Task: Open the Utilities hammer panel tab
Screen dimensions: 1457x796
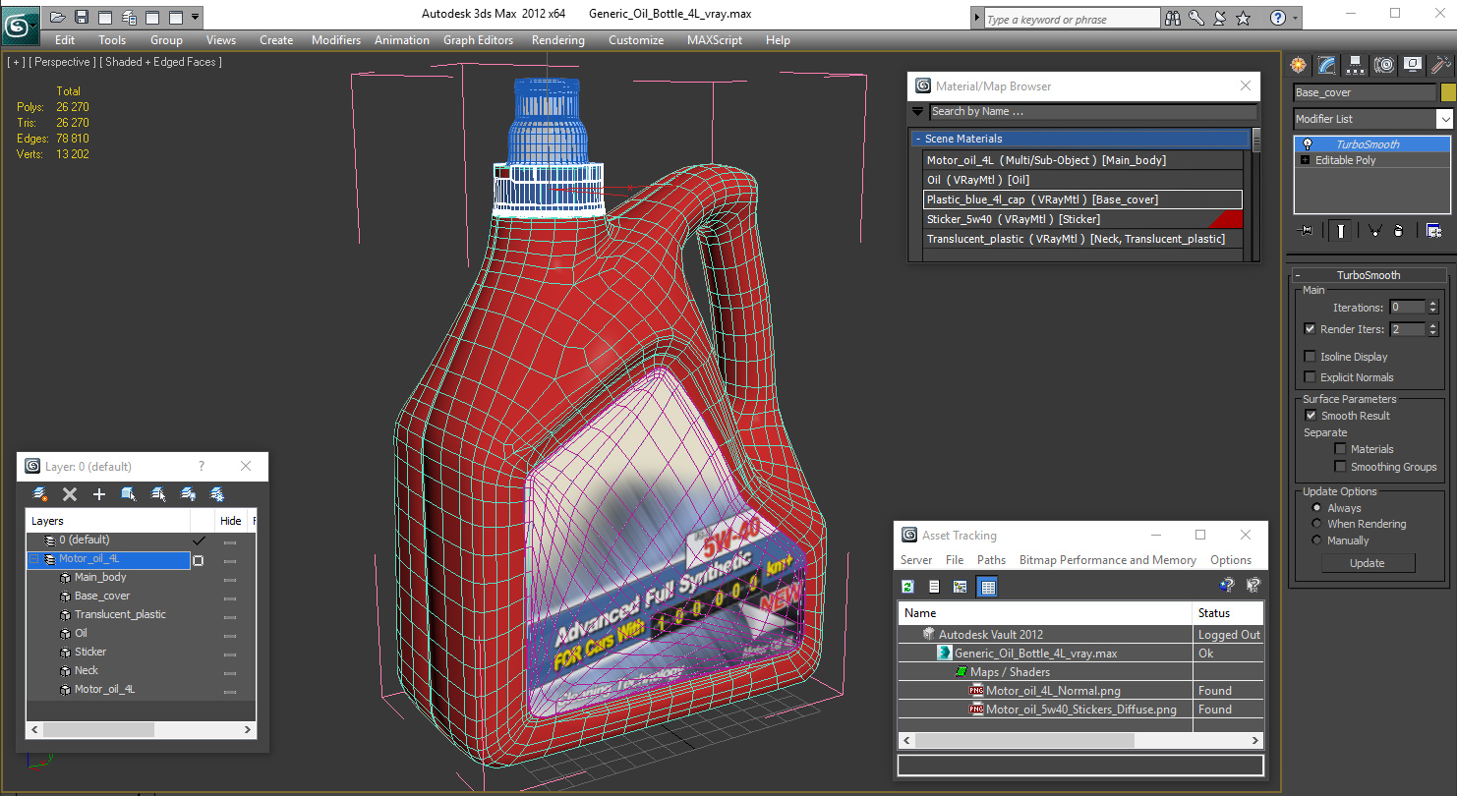Action: (1441, 65)
